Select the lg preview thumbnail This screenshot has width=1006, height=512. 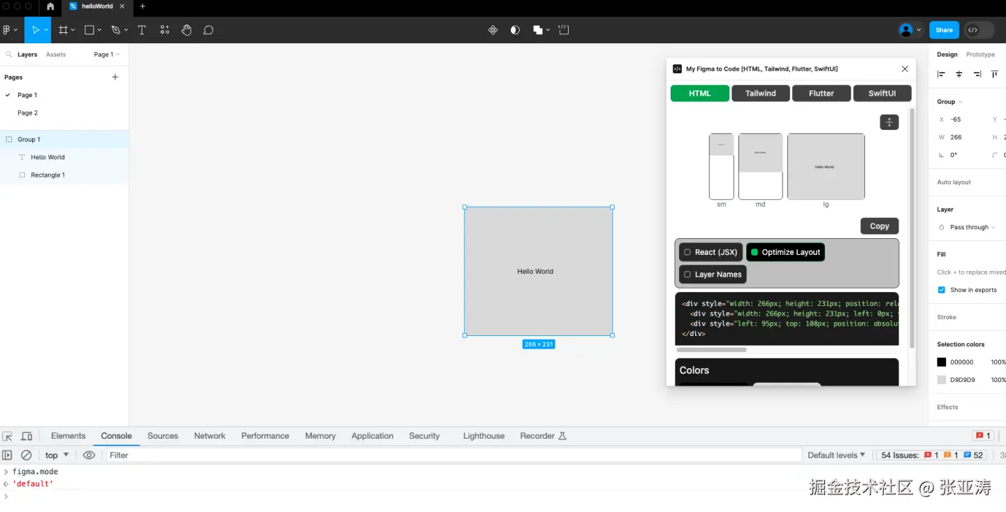click(826, 167)
